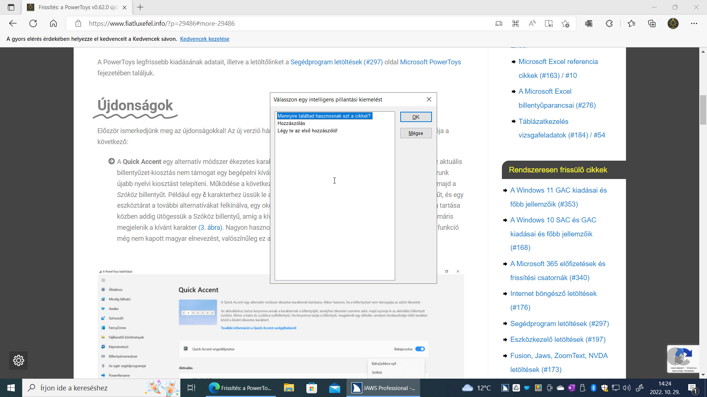Open the Home page icon
Screen dimensions: 707x397
(53, 24)
